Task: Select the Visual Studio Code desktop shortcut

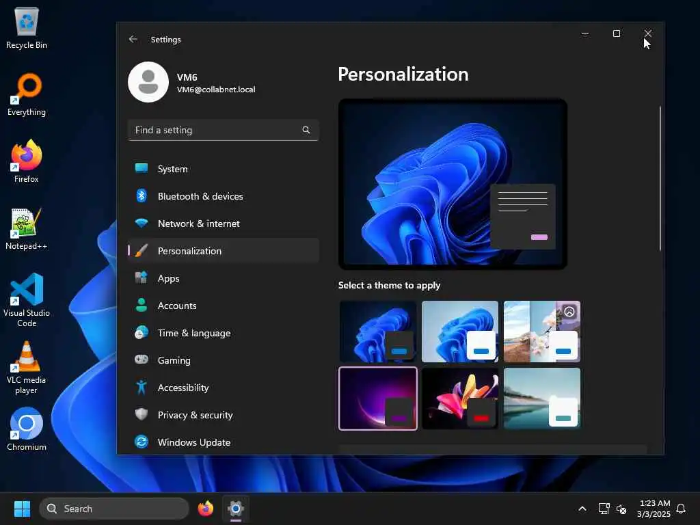Action: [x=27, y=300]
